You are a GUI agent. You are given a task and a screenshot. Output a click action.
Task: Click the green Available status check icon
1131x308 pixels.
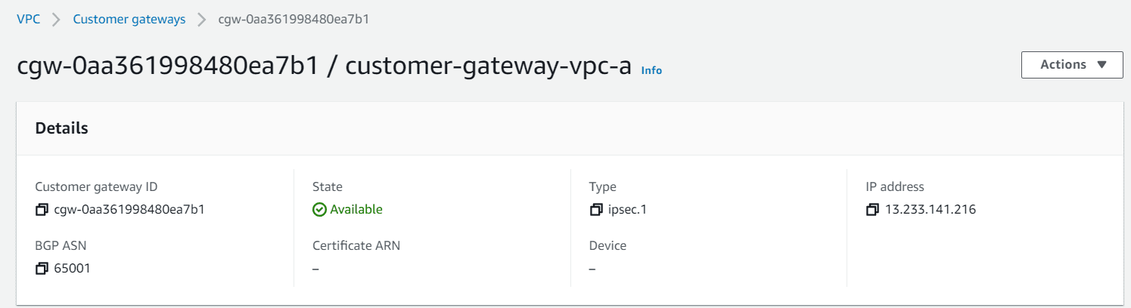(319, 210)
